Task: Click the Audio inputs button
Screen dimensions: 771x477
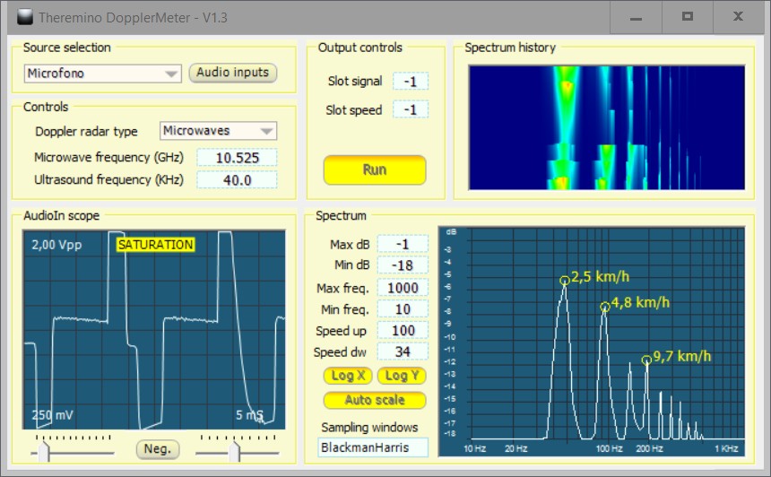Action: (x=233, y=74)
